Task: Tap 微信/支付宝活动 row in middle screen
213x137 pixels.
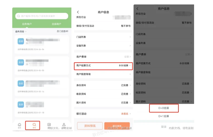Action: (103, 26)
